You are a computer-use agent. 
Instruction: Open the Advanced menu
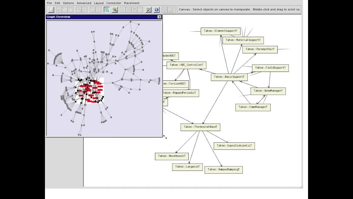(x=84, y=3)
